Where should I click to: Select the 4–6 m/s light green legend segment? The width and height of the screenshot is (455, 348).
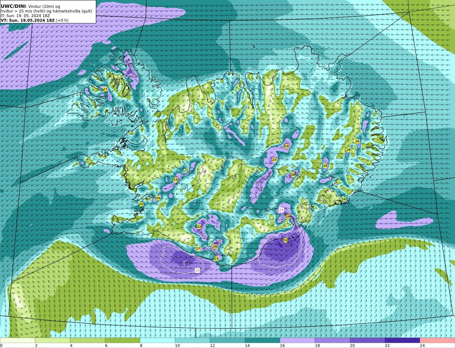(x=87, y=341)
